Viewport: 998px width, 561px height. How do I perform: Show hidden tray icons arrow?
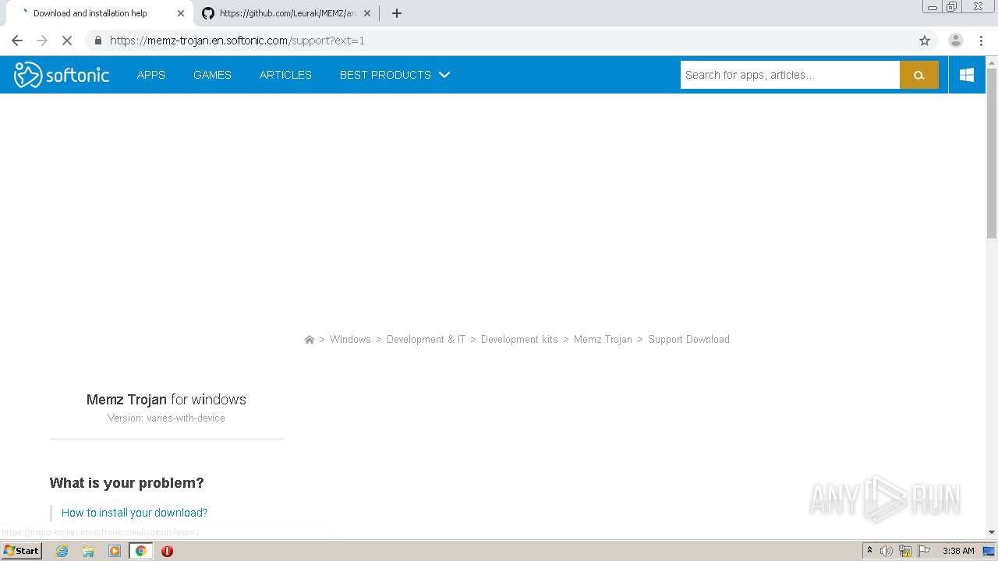pyautogui.click(x=869, y=551)
